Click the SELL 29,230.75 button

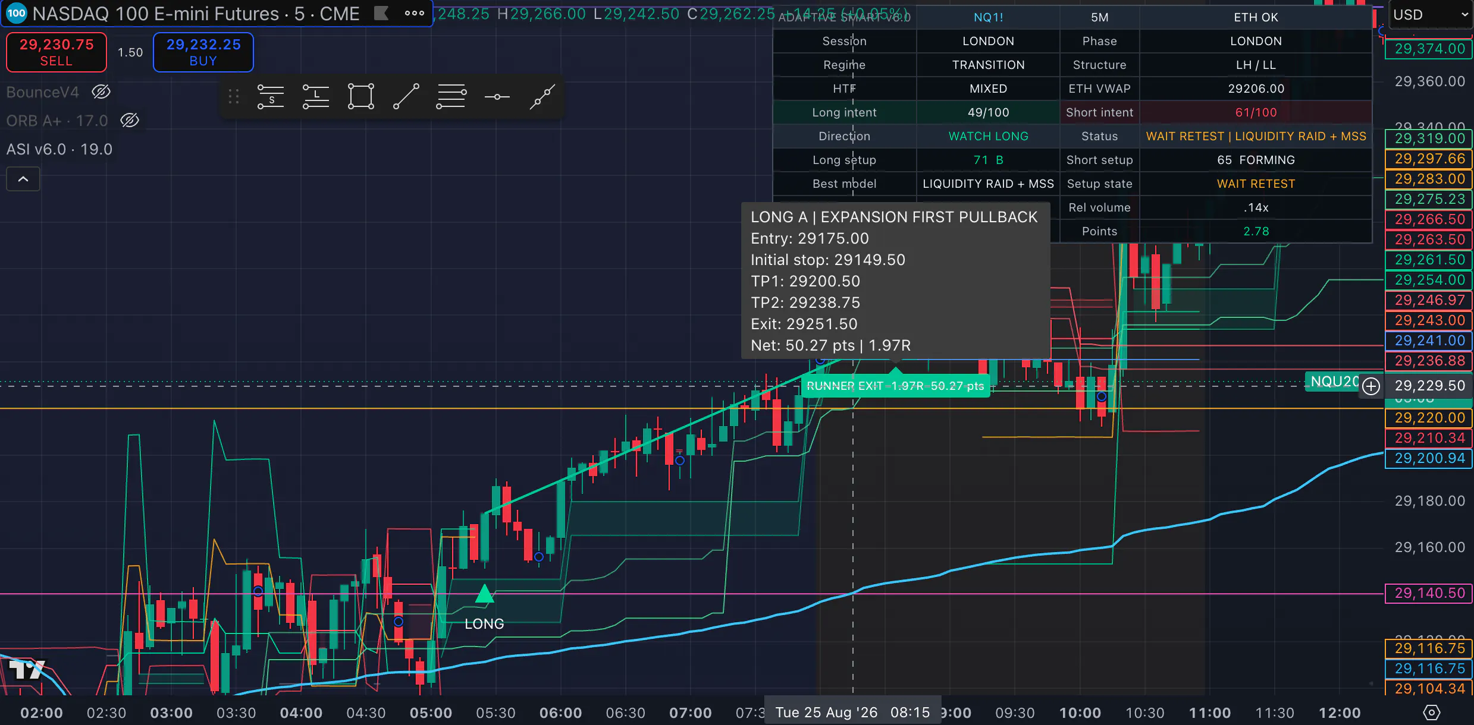(57, 52)
